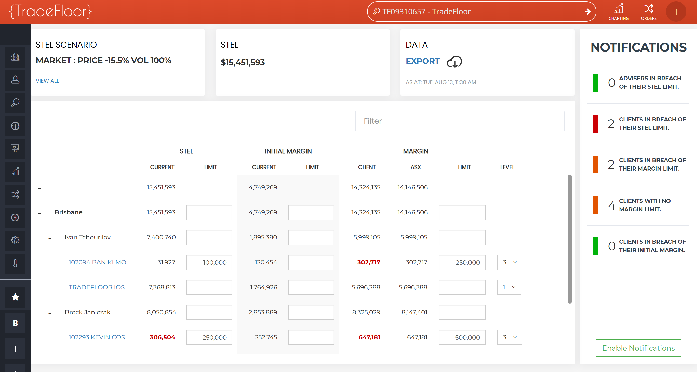Click the EXPORT data link
Screen dimensions: 697x372
pos(423,61)
